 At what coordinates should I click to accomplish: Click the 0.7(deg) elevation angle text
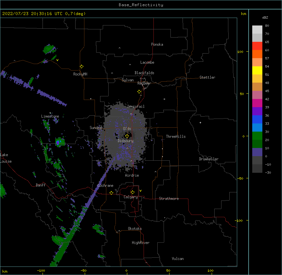coord(75,14)
